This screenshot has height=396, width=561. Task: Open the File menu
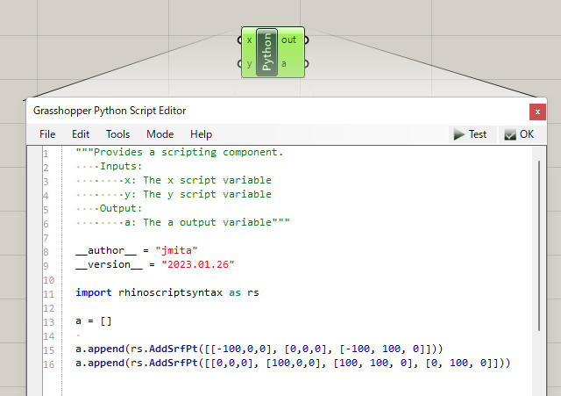click(x=47, y=134)
